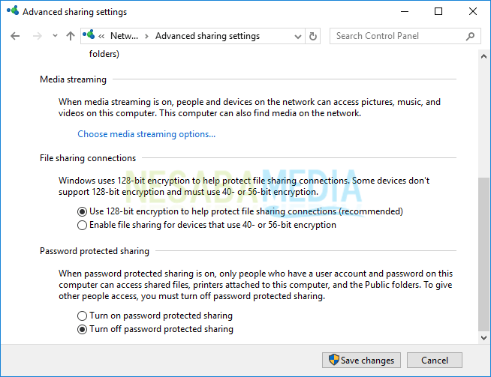Click the Password protected sharing heading
The width and height of the screenshot is (491, 377).
(x=95, y=251)
